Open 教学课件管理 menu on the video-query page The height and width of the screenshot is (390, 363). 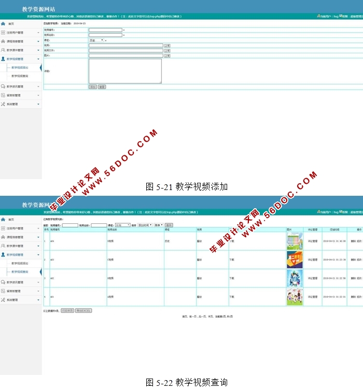coord(15,246)
